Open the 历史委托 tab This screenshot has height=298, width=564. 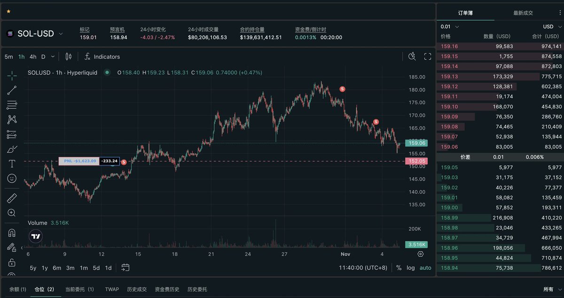coord(197,290)
